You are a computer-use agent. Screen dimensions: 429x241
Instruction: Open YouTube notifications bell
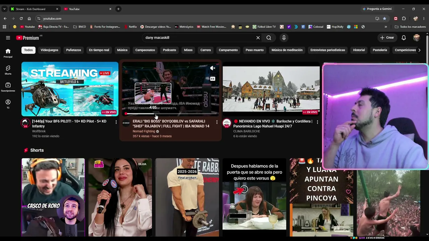click(x=404, y=38)
